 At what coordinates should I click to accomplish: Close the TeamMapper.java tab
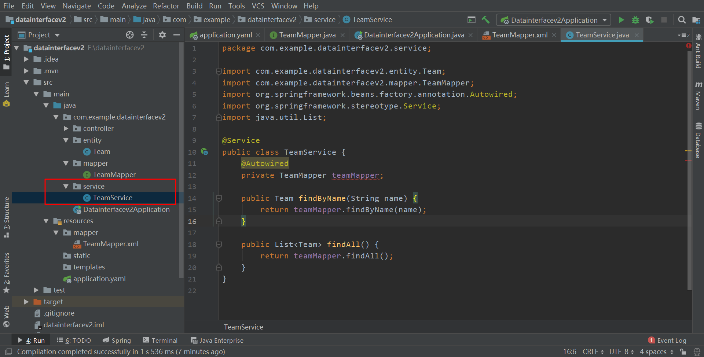click(342, 35)
